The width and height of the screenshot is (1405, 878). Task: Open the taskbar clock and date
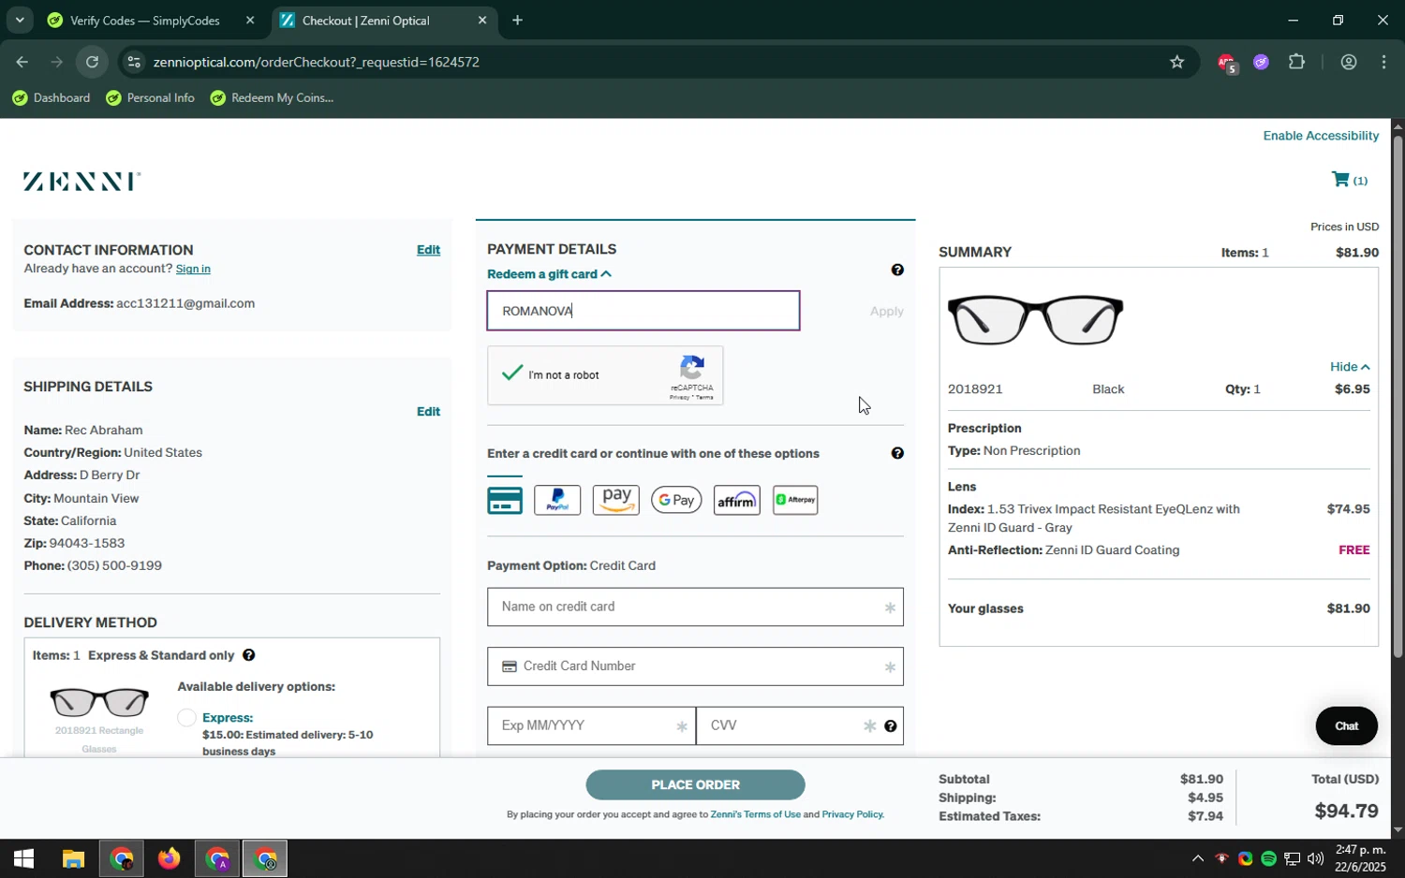coord(1359,858)
